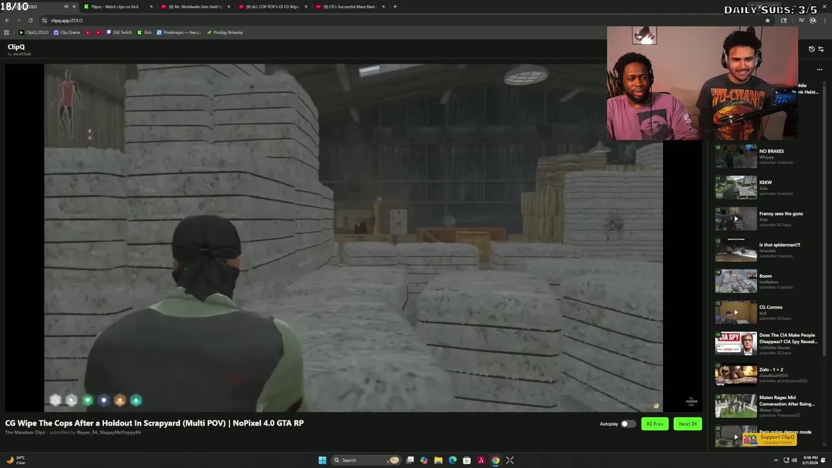Play the KEKW clip thumbnail

[736, 188]
